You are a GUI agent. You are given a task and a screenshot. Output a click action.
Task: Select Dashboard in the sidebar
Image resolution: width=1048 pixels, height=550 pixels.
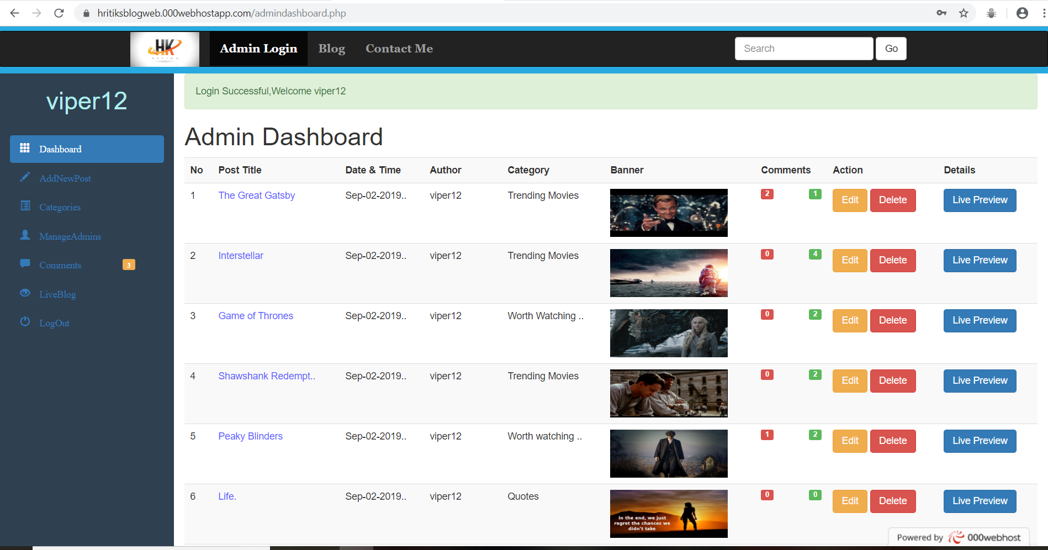(x=87, y=149)
